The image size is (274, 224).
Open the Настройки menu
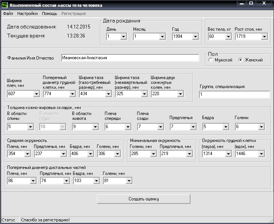(x=27, y=13)
